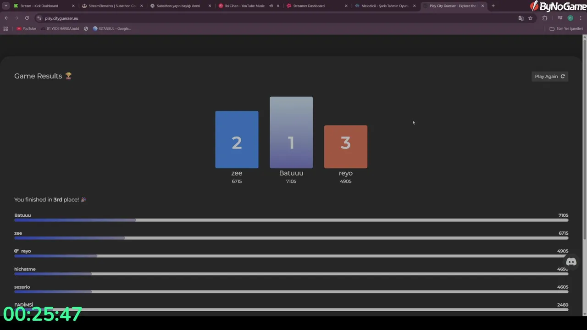587x330 pixels.
Task: Open the Chrome three-dot menu
Action: tap(581, 18)
